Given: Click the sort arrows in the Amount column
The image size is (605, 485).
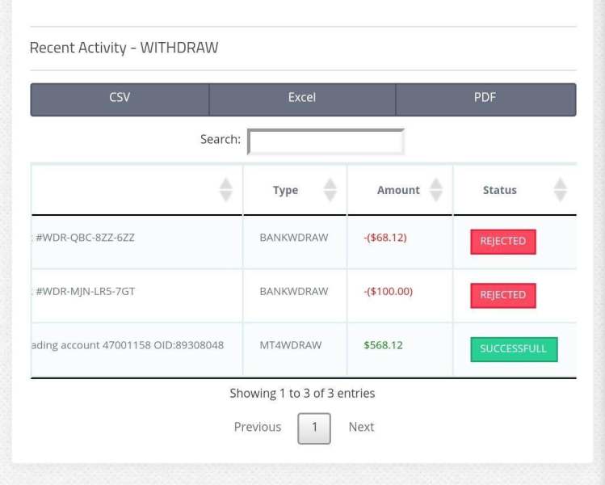Looking at the screenshot, I should coord(436,190).
